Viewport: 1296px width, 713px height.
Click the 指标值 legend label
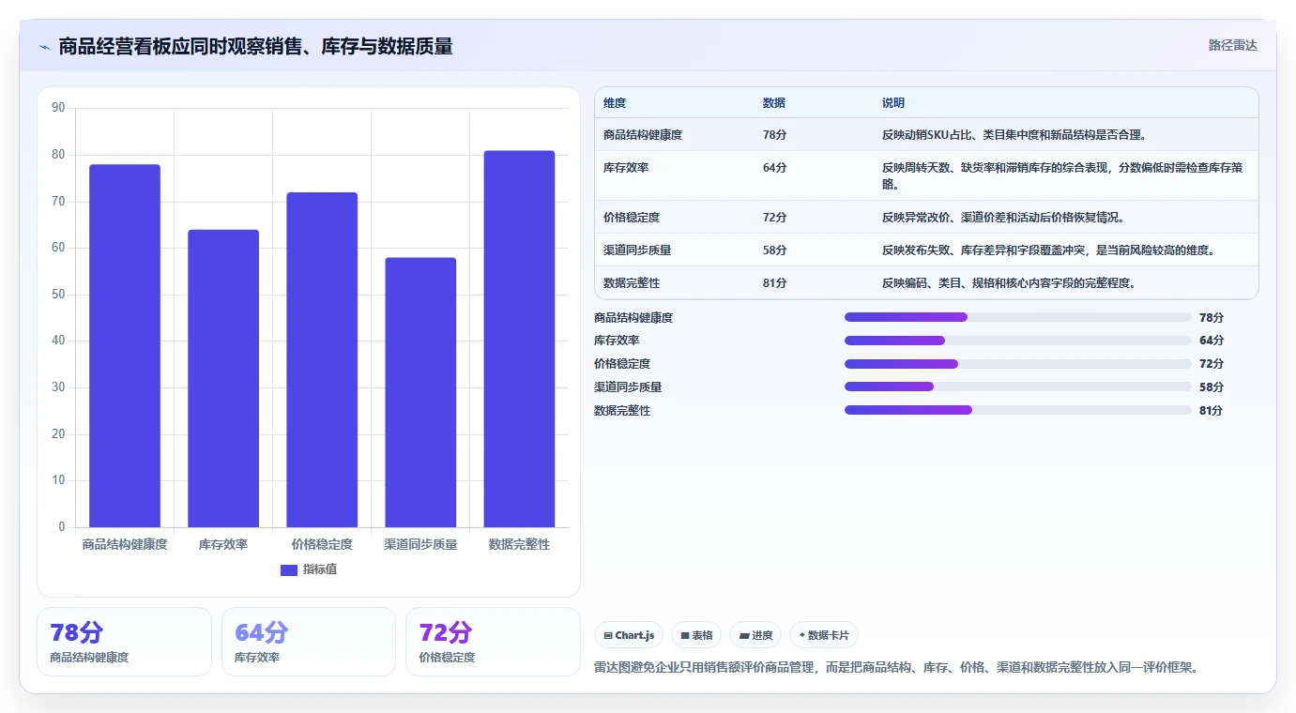coord(320,569)
